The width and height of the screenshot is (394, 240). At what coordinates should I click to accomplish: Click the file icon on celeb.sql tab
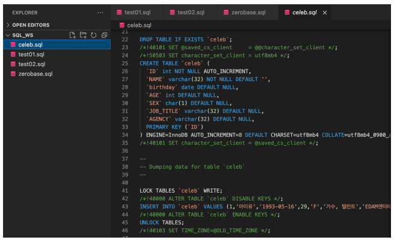point(287,12)
